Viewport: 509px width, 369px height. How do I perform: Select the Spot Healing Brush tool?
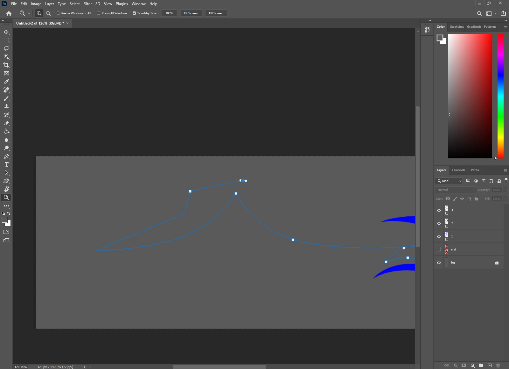pos(6,90)
